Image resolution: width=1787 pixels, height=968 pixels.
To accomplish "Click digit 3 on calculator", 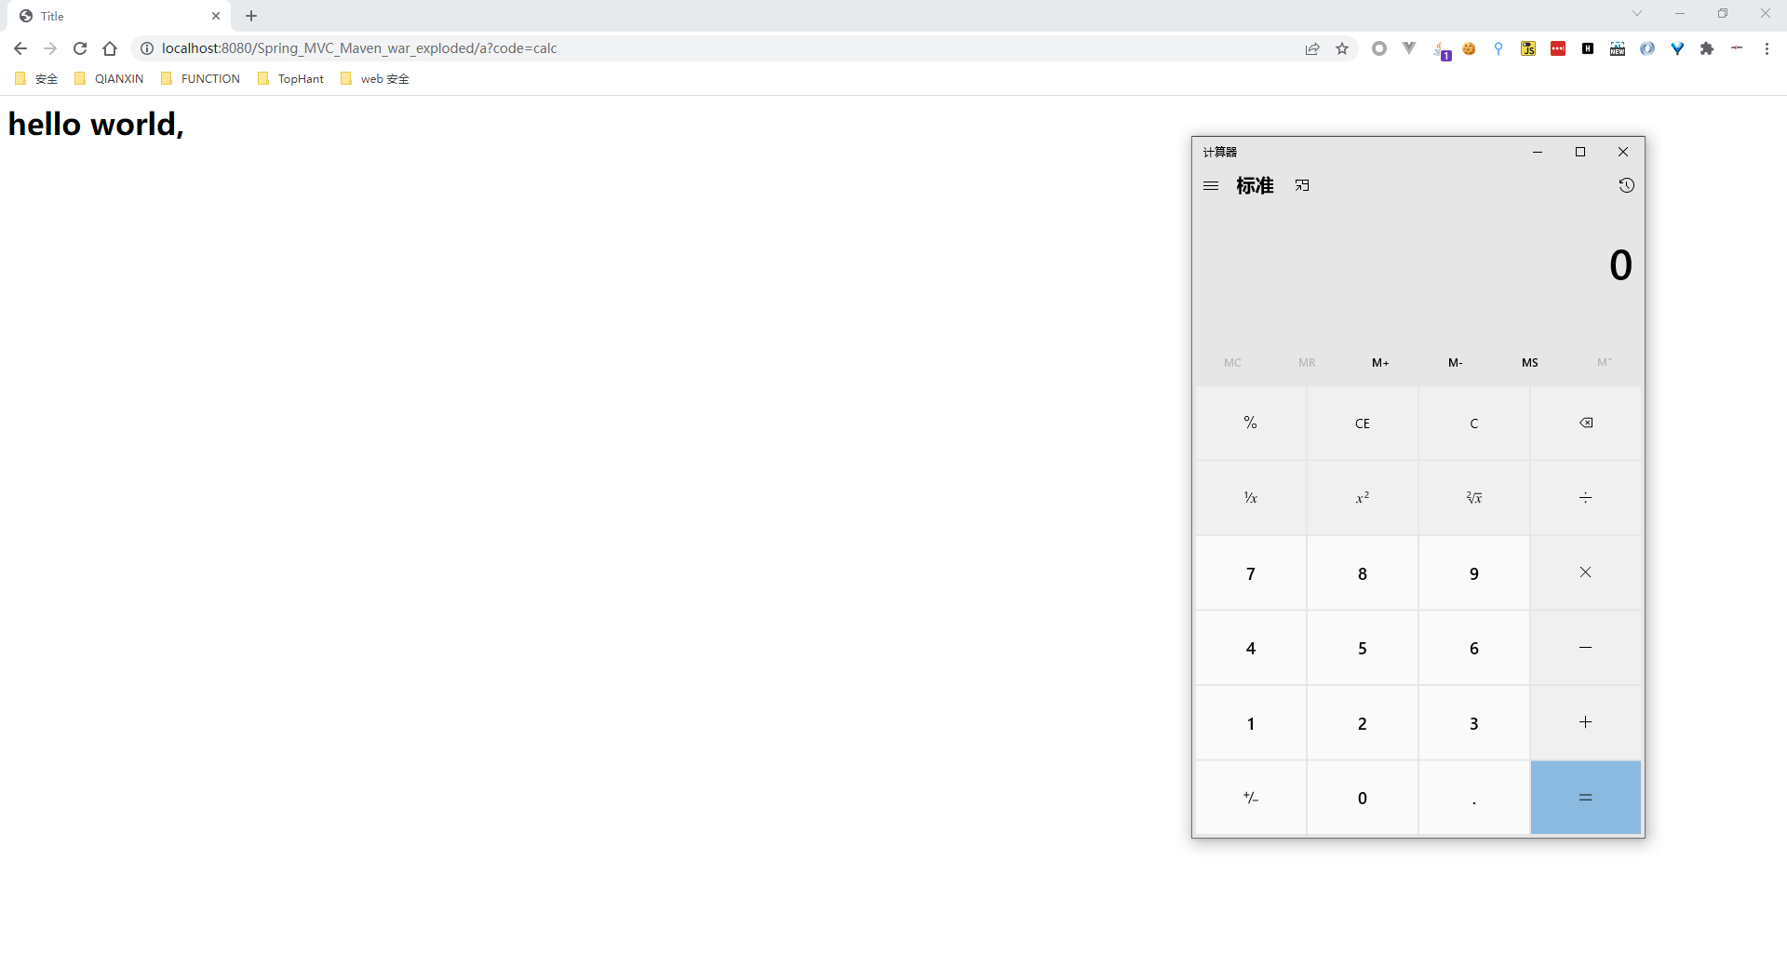I will coord(1474,722).
